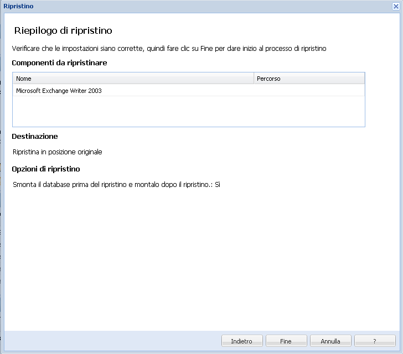Click the Nome column header
The height and width of the screenshot is (354, 403).
point(133,79)
